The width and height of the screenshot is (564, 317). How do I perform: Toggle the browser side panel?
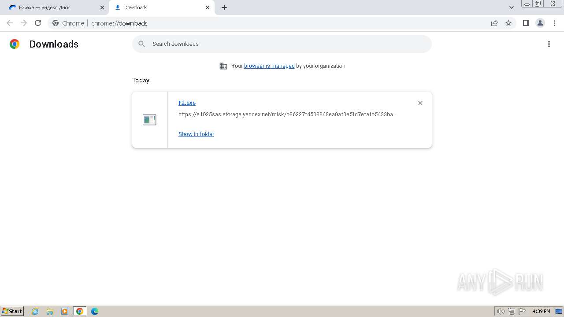526,23
